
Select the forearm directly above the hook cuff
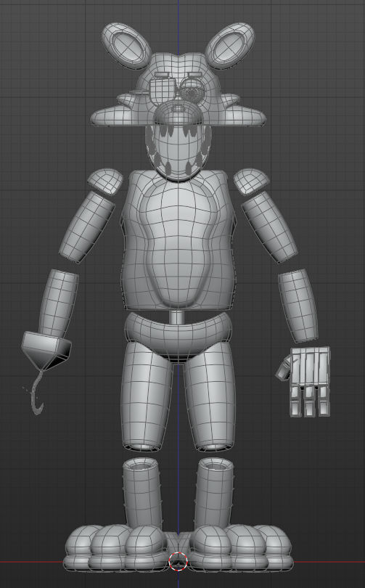[59, 303]
